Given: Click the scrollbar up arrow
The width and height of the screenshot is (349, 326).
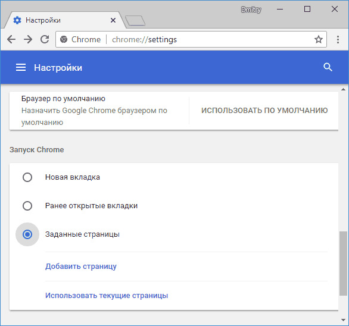Looking at the screenshot, I should (x=343, y=89).
